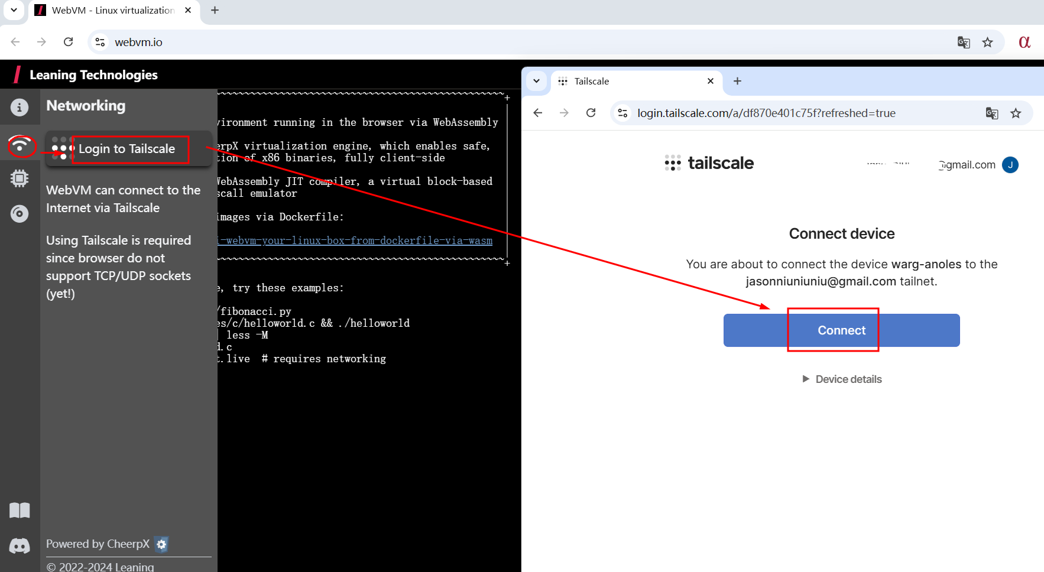Viewport: 1044px width, 572px height.
Task: Bookmark the webvm.io page
Action: (x=987, y=42)
